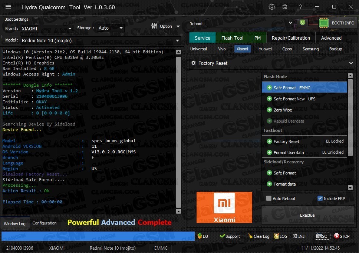Click the V13.0.2.0.RGCLMMS version text
Screen dimensions: 359x253
click(x=113, y=152)
